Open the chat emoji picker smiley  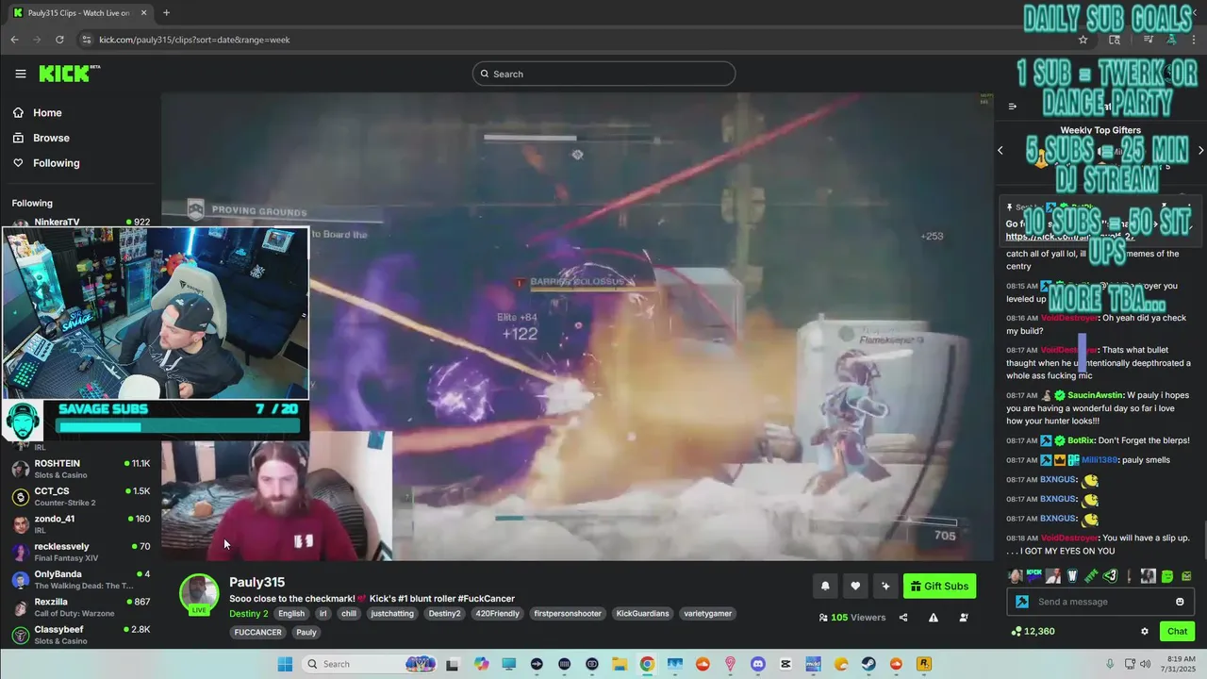[1180, 602]
